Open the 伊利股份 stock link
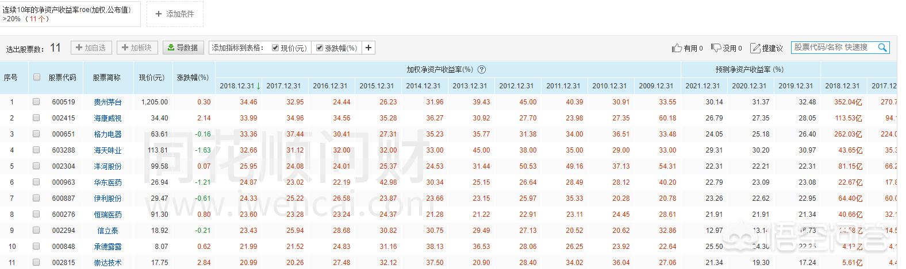The width and height of the screenshot is (906, 269). point(108,198)
